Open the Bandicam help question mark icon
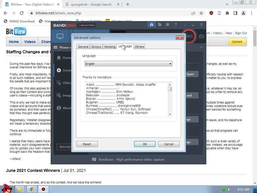The image size is (257, 193). 176,25
